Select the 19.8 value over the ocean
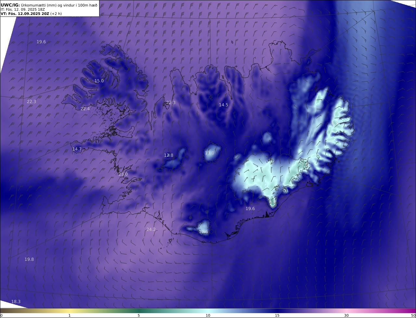The height and width of the screenshot is (318, 416). [29, 259]
